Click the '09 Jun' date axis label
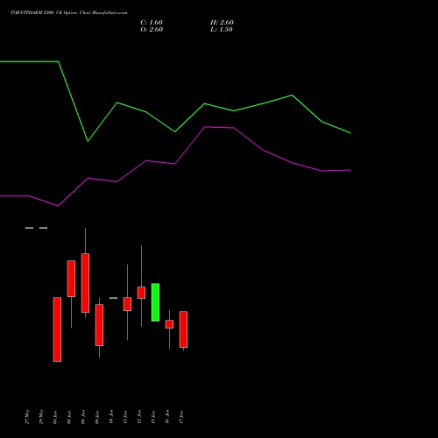The image size is (438, 438). tap(97, 417)
